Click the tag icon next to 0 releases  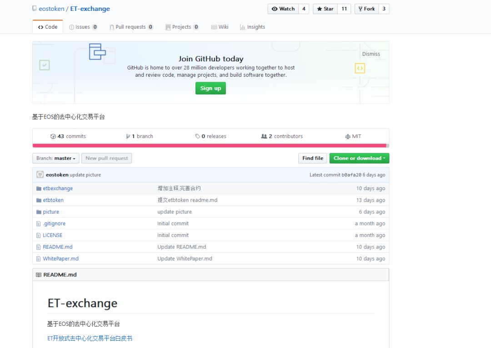(x=198, y=136)
